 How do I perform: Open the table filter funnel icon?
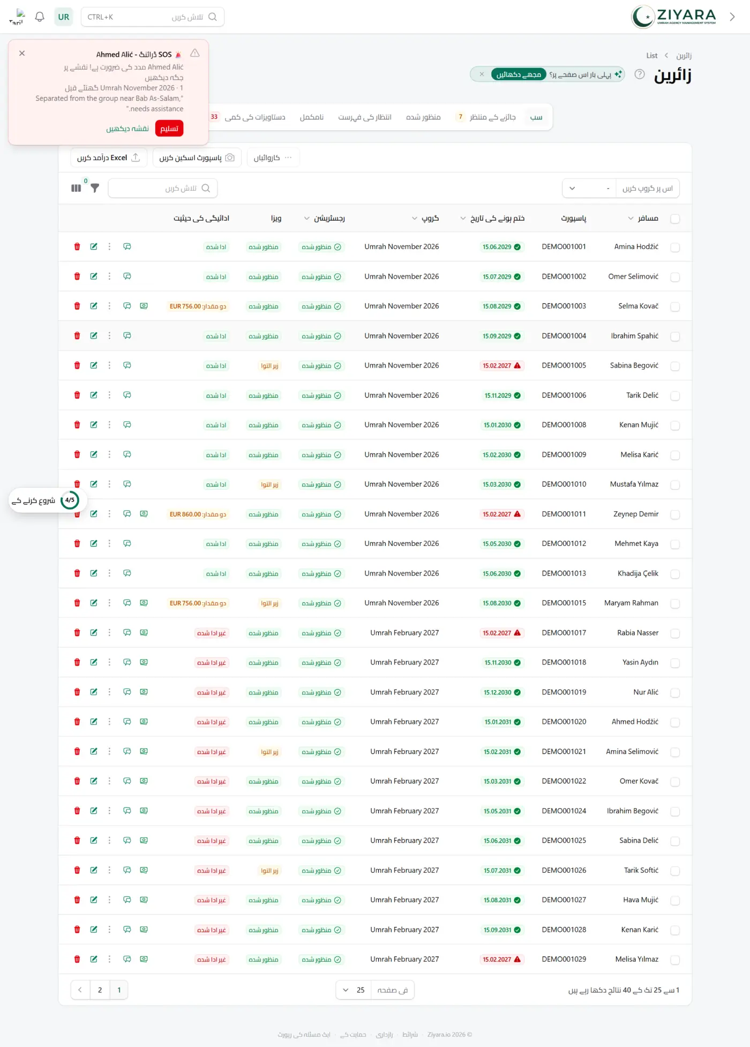click(95, 188)
